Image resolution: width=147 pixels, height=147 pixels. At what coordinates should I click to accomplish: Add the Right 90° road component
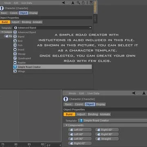tap(107, 134)
